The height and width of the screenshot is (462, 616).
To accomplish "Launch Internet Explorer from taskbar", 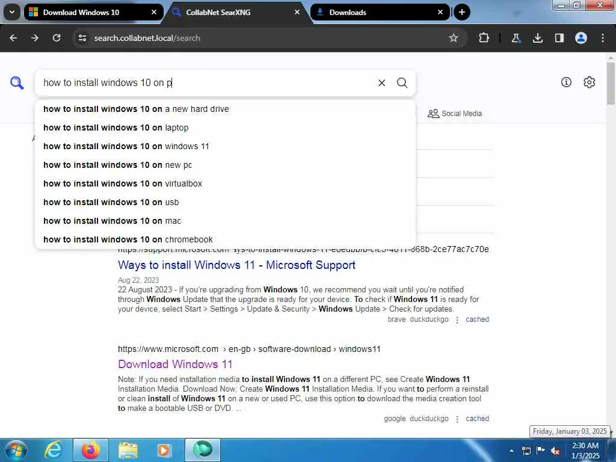I will pyautogui.click(x=53, y=450).
